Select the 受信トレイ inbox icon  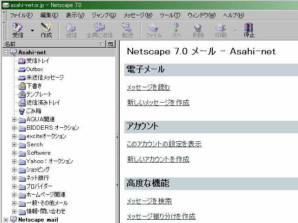[22, 61]
